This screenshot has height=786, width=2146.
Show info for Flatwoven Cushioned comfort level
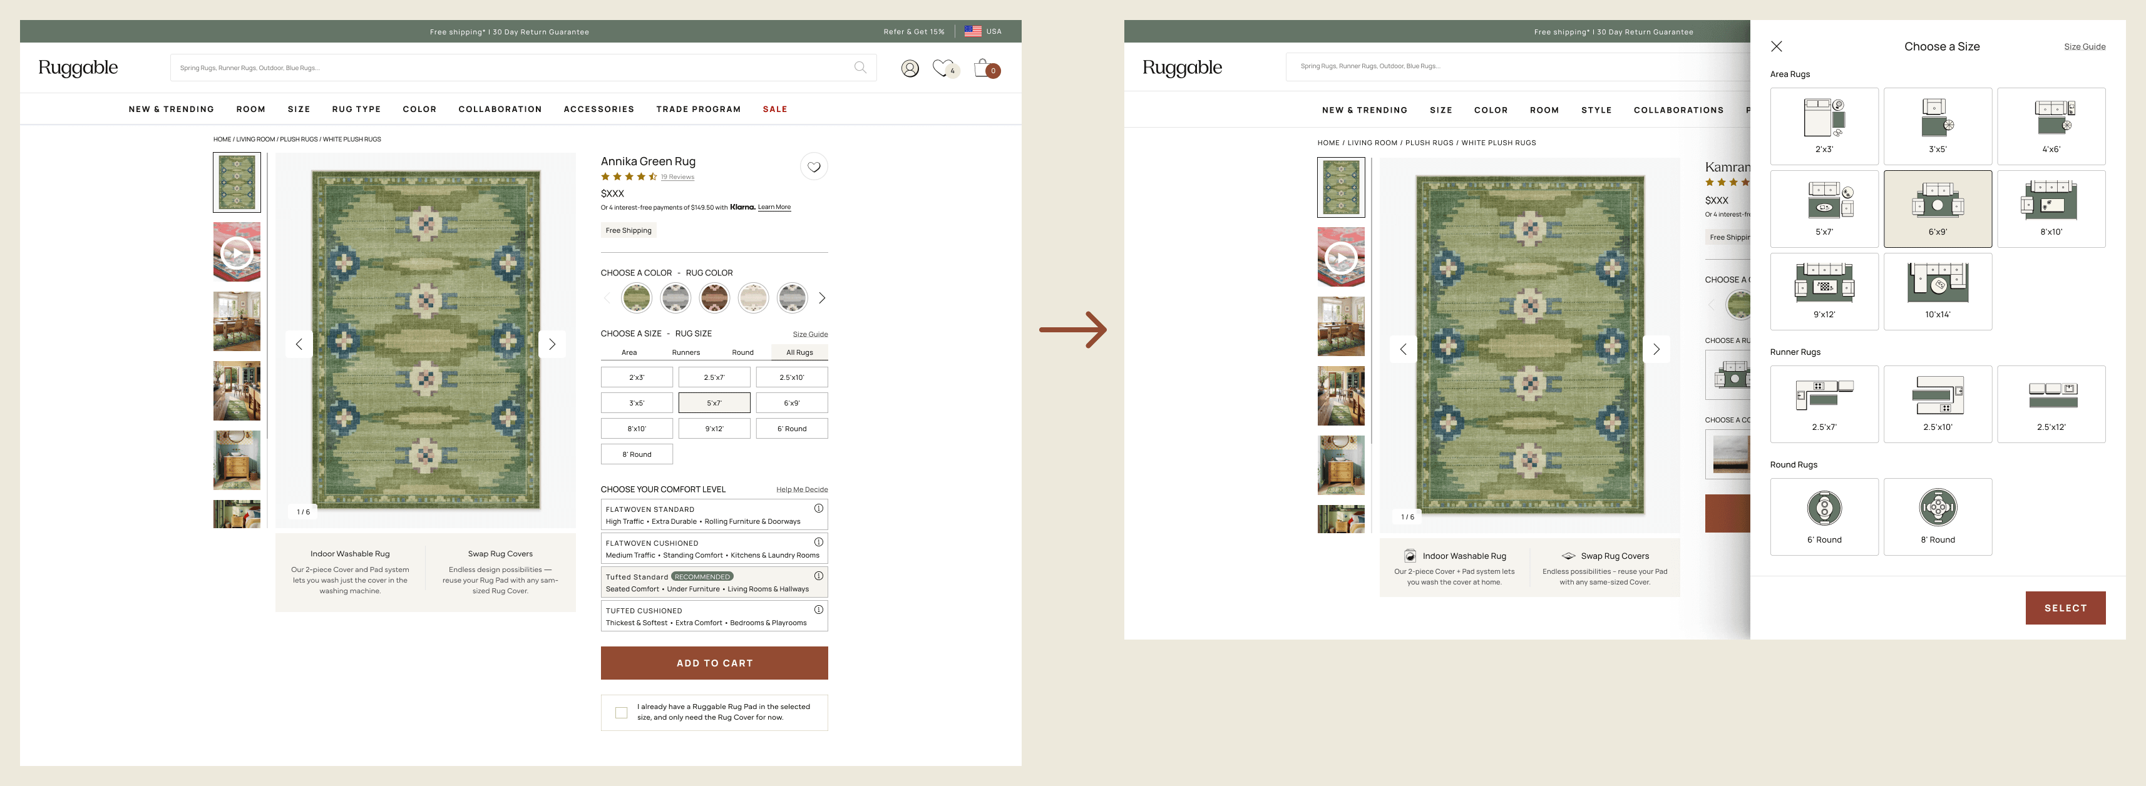coord(819,542)
